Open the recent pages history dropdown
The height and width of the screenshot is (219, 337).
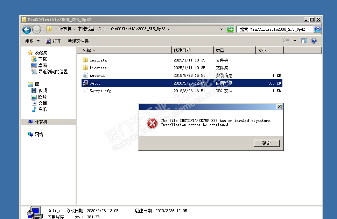pos(43,29)
